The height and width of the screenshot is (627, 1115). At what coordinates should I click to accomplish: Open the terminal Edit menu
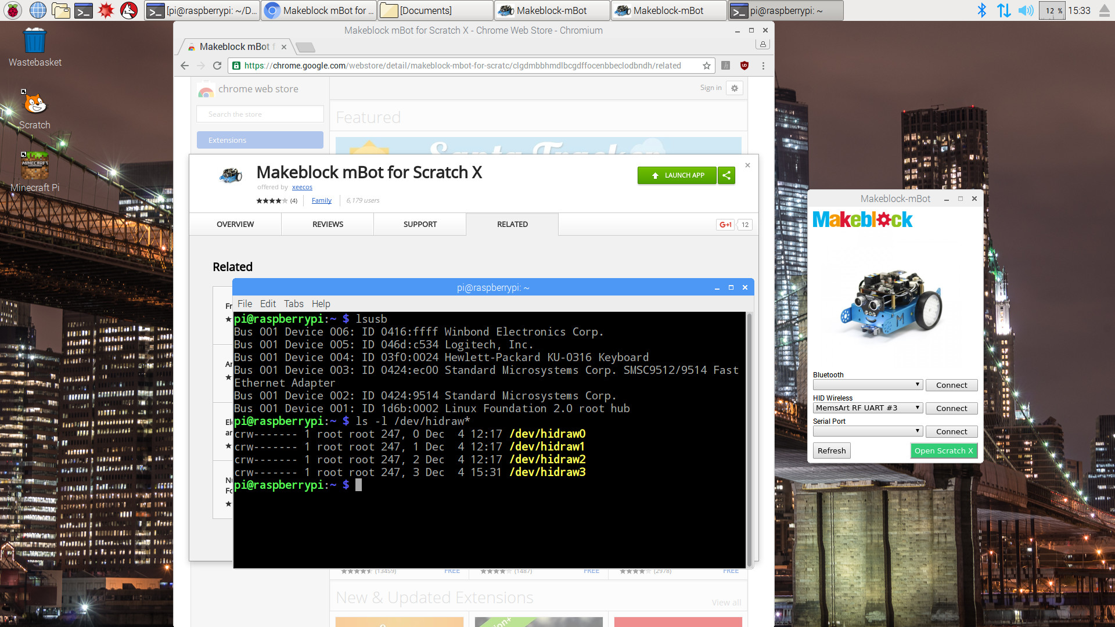click(x=268, y=304)
